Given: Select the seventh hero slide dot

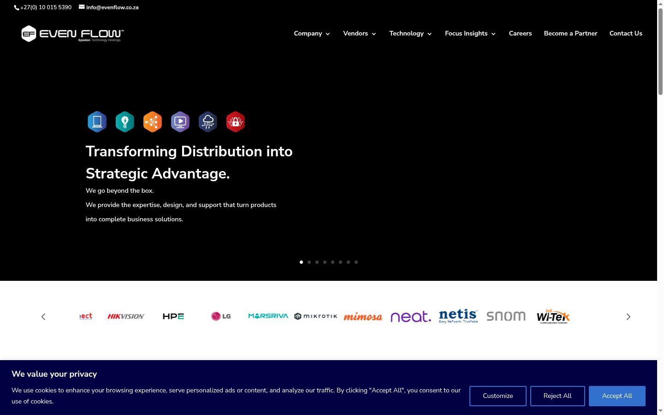Looking at the screenshot, I should 348,262.
